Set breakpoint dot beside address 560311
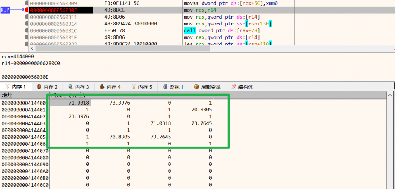 point(27,17)
